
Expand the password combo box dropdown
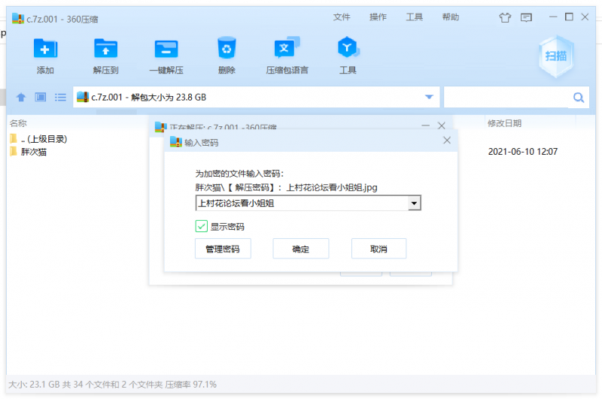[413, 203]
